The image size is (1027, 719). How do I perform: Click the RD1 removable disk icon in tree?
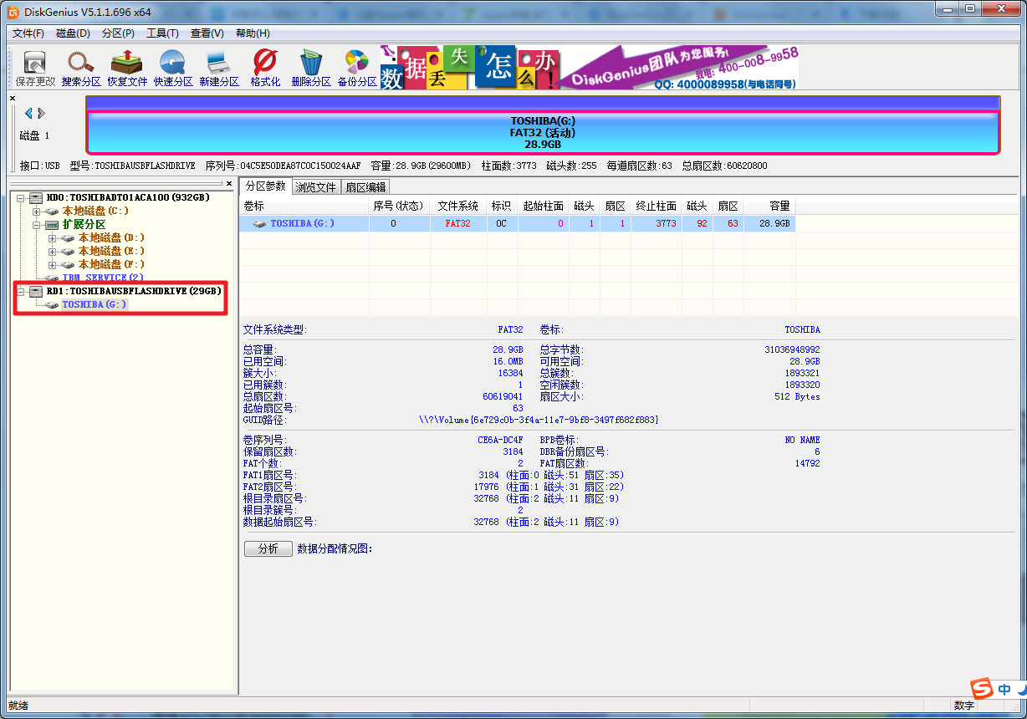[35, 291]
